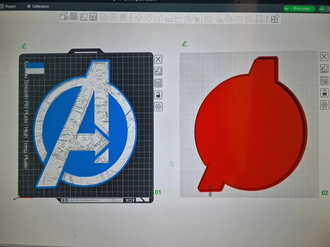The width and height of the screenshot is (330, 247).
Task: Click the plate number 02 label
Action: point(324,193)
